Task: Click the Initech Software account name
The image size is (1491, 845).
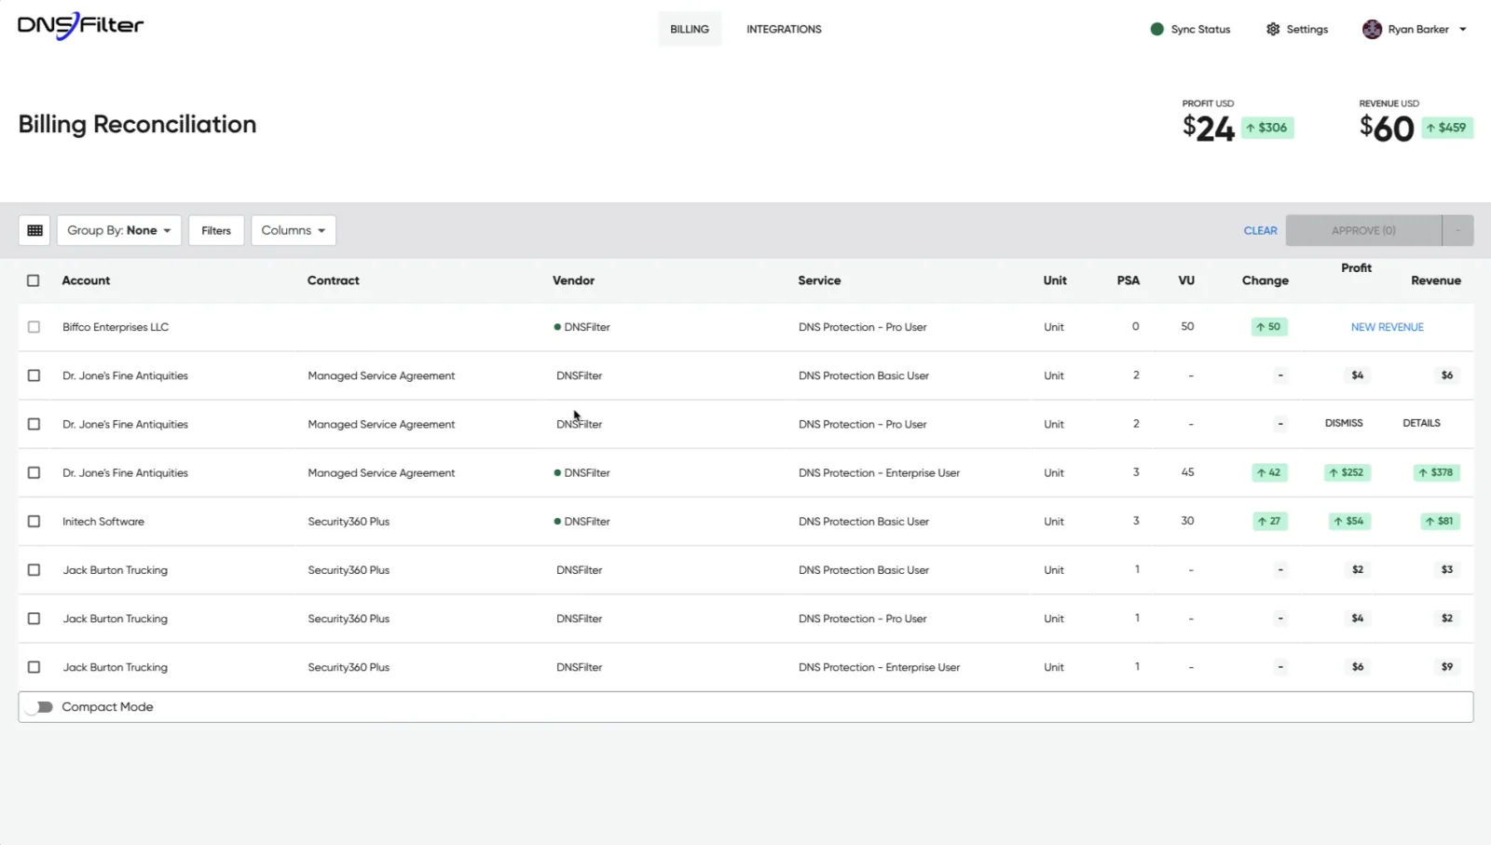Action: (x=103, y=522)
